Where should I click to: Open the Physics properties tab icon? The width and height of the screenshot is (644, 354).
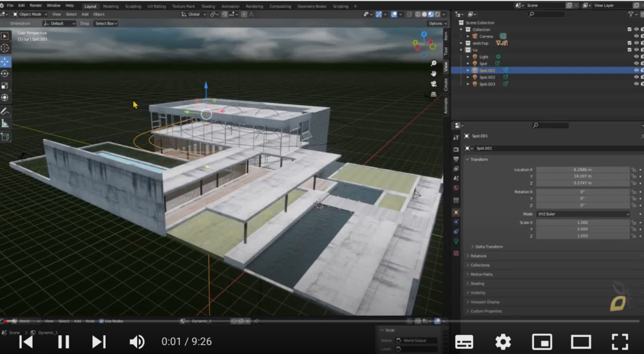pos(456,222)
